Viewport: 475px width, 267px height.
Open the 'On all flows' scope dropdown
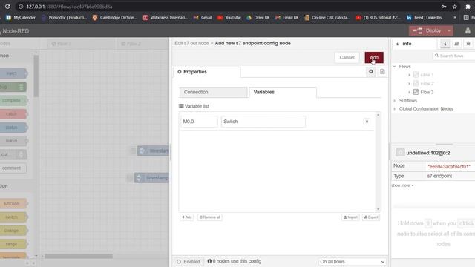(x=352, y=262)
